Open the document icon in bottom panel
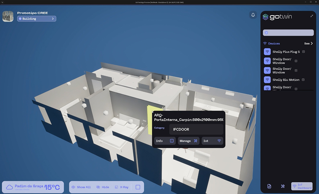The image size is (319, 194). tap(269, 186)
